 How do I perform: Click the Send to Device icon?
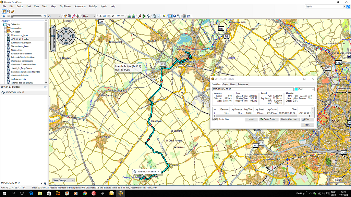point(129,16)
